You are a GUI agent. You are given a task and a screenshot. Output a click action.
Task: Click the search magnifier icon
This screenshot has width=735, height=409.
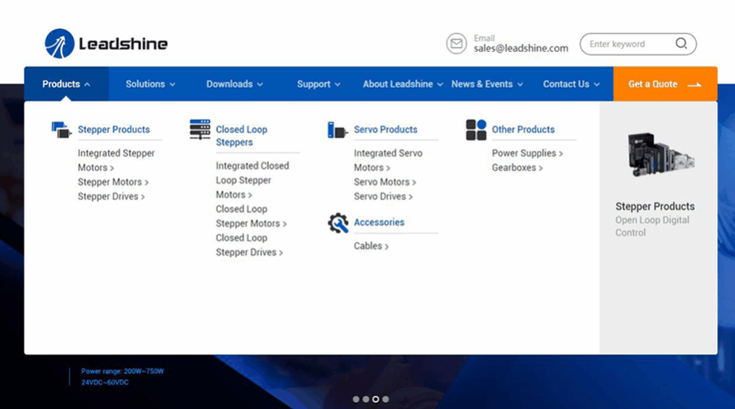pos(681,44)
